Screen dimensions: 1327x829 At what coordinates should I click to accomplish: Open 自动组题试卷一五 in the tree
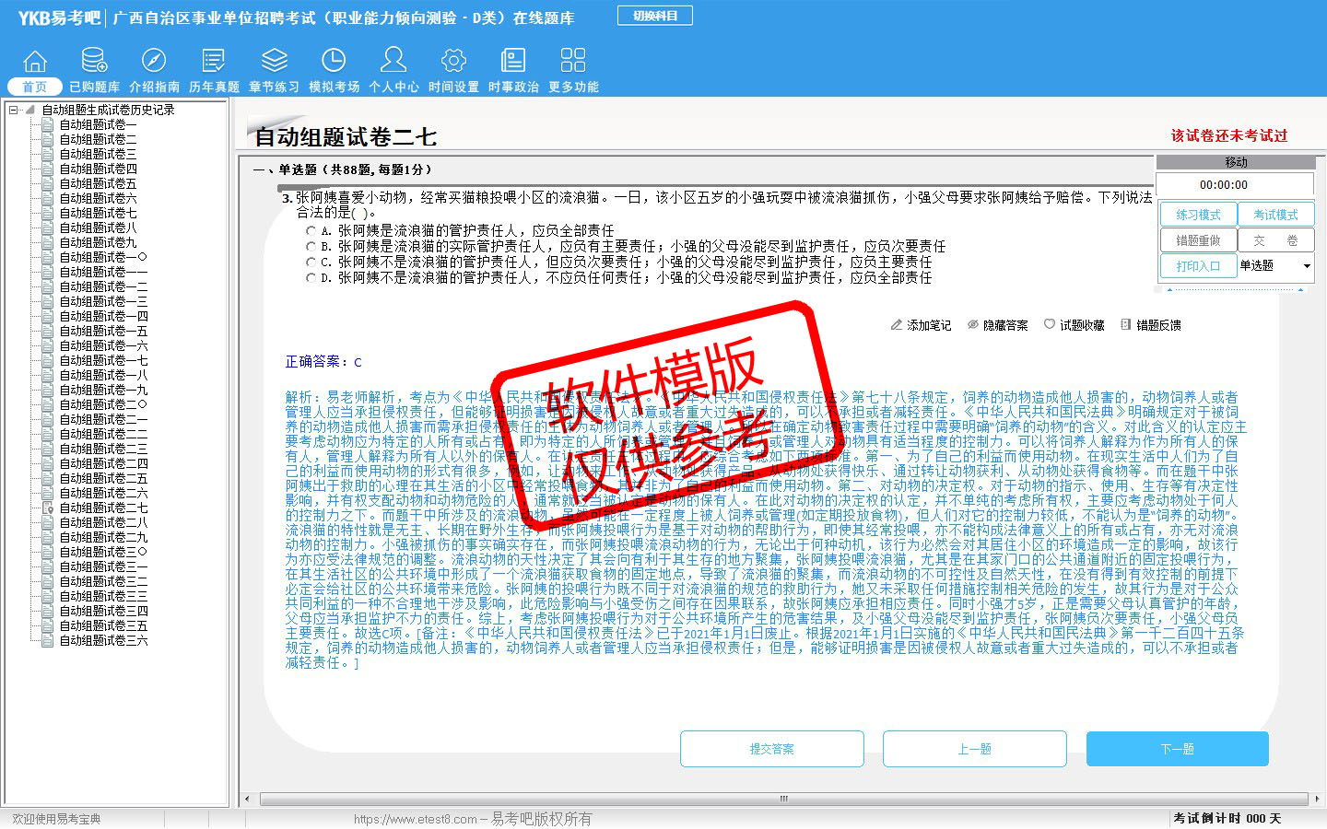click(x=103, y=331)
